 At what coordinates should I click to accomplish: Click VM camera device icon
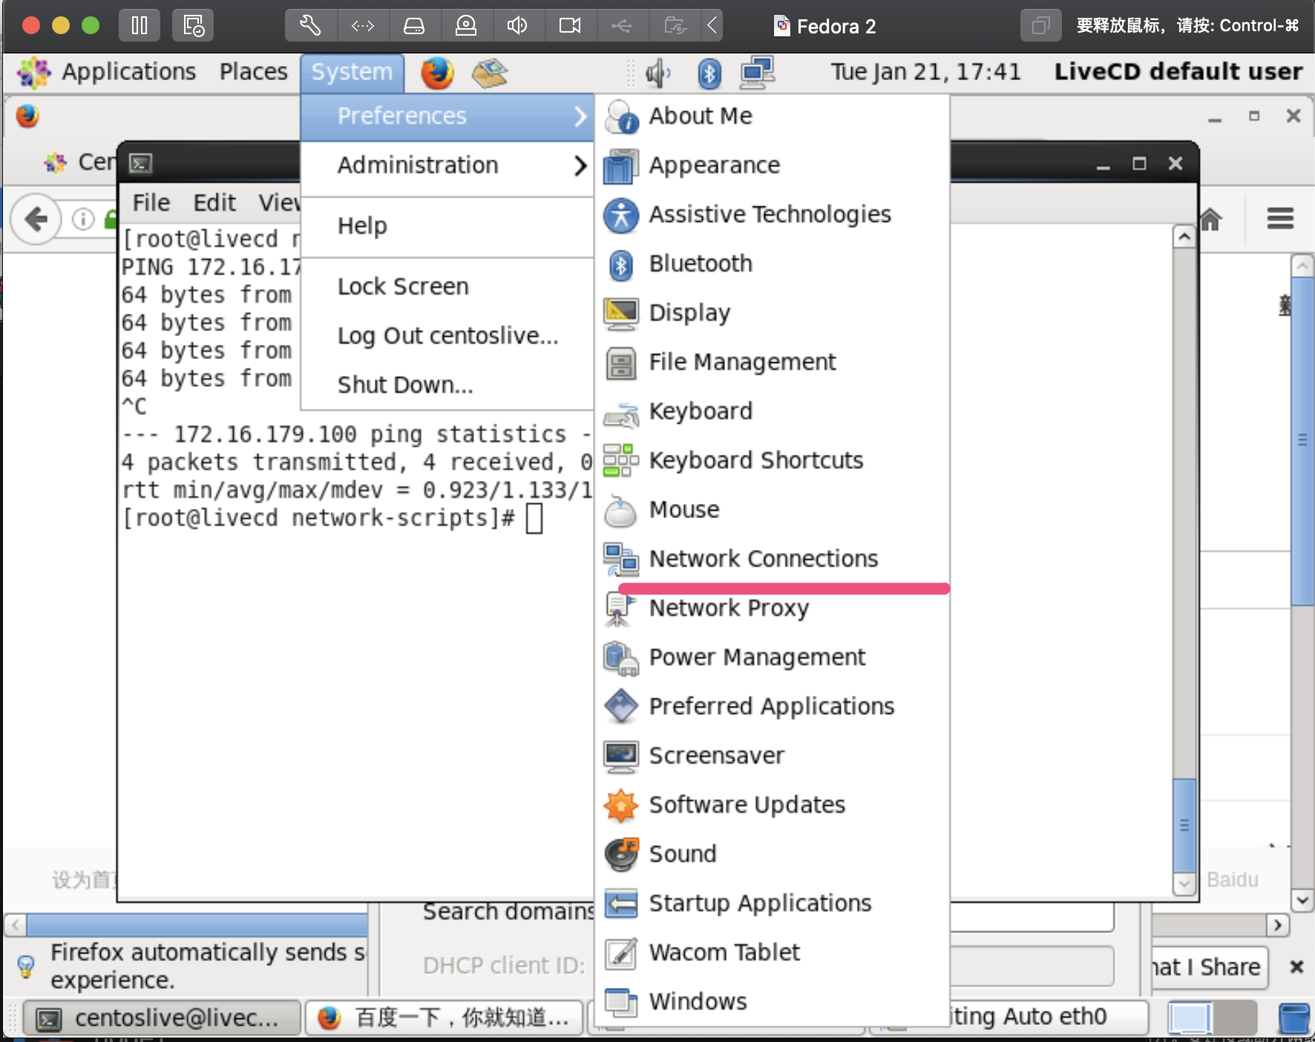pos(570,26)
